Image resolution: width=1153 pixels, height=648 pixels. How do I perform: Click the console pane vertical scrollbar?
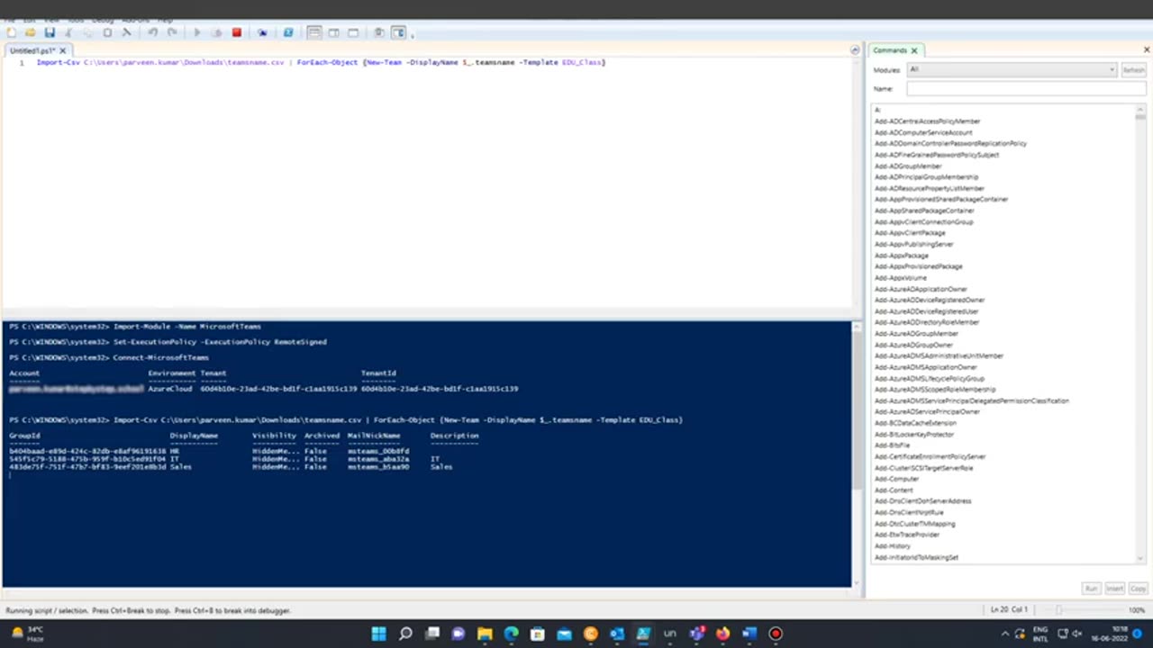(855, 454)
